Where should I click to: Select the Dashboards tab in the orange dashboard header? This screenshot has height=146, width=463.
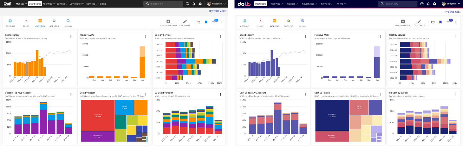coord(35,4)
